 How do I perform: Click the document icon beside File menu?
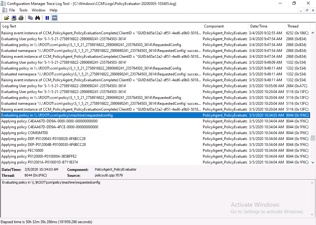pyautogui.click(x=4, y=10)
